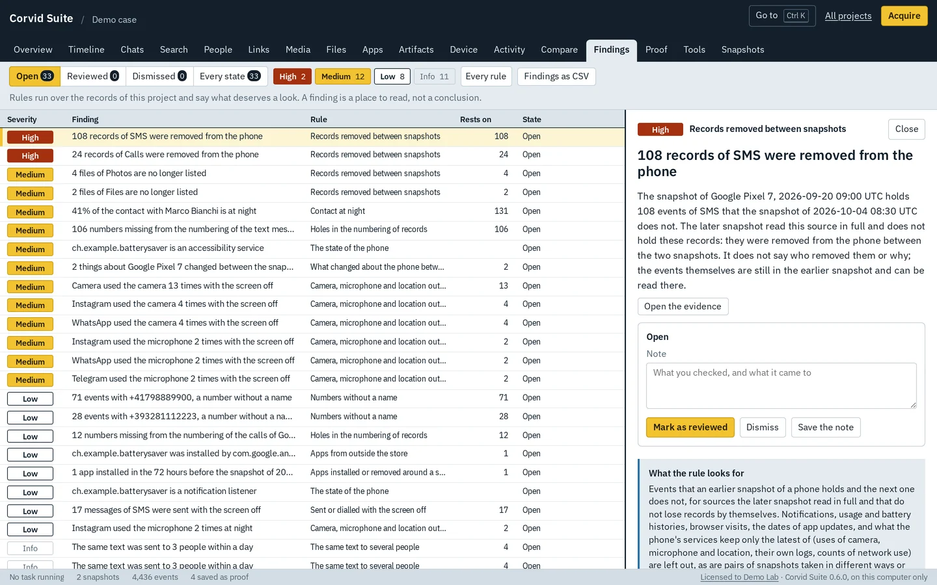Focus the Note text area
Viewport: 937px width, 585px height.
tap(781, 385)
